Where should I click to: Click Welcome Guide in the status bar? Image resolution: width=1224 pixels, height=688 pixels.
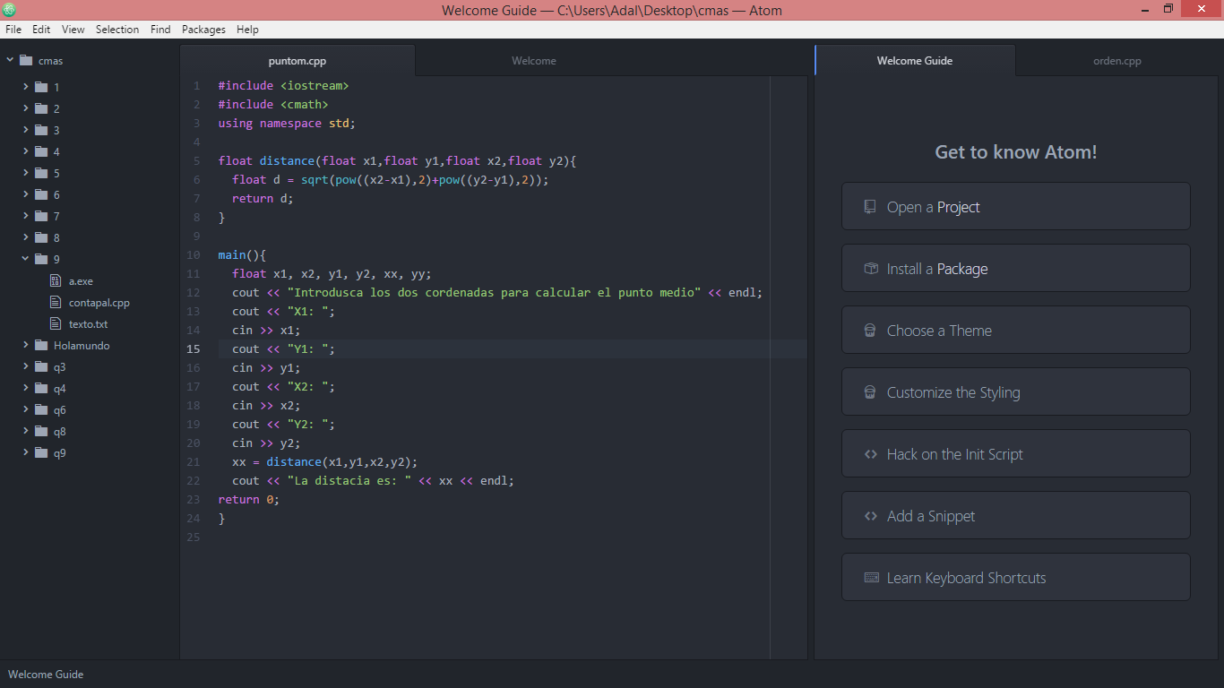point(46,675)
